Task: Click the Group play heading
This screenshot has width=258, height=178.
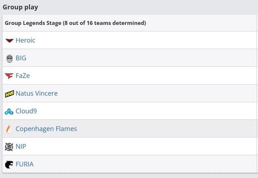Action: [20, 7]
